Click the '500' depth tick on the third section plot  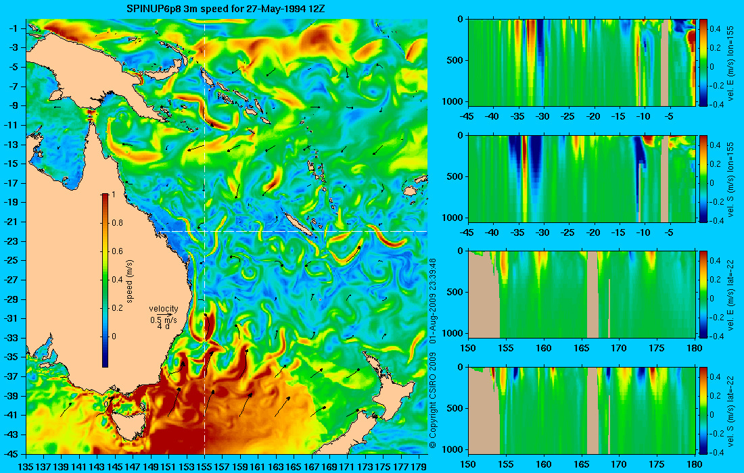click(x=455, y=292)
